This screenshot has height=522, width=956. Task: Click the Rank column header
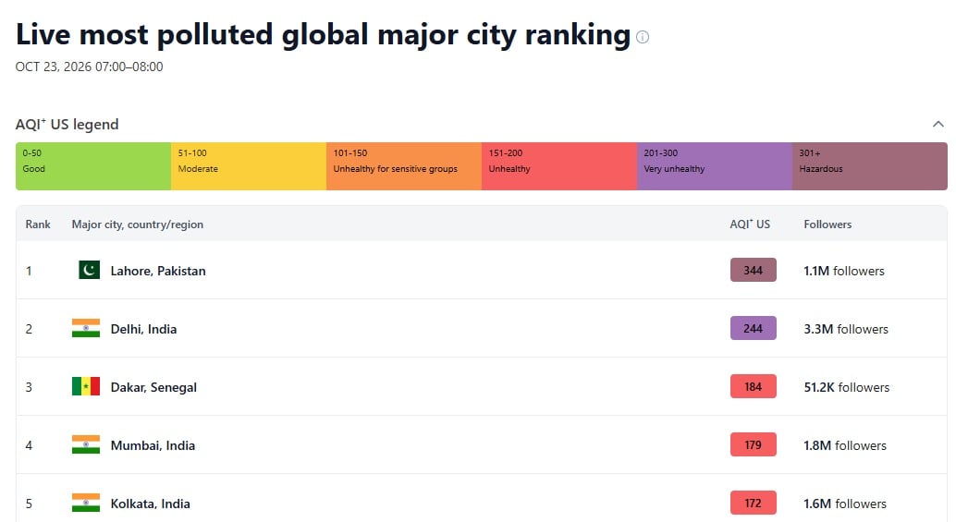(x=38, y=225)
